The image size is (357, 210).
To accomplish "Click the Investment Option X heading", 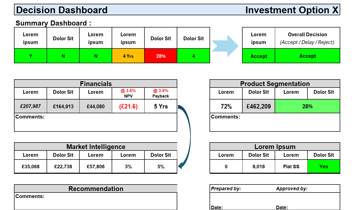I will tap(292, 10).
